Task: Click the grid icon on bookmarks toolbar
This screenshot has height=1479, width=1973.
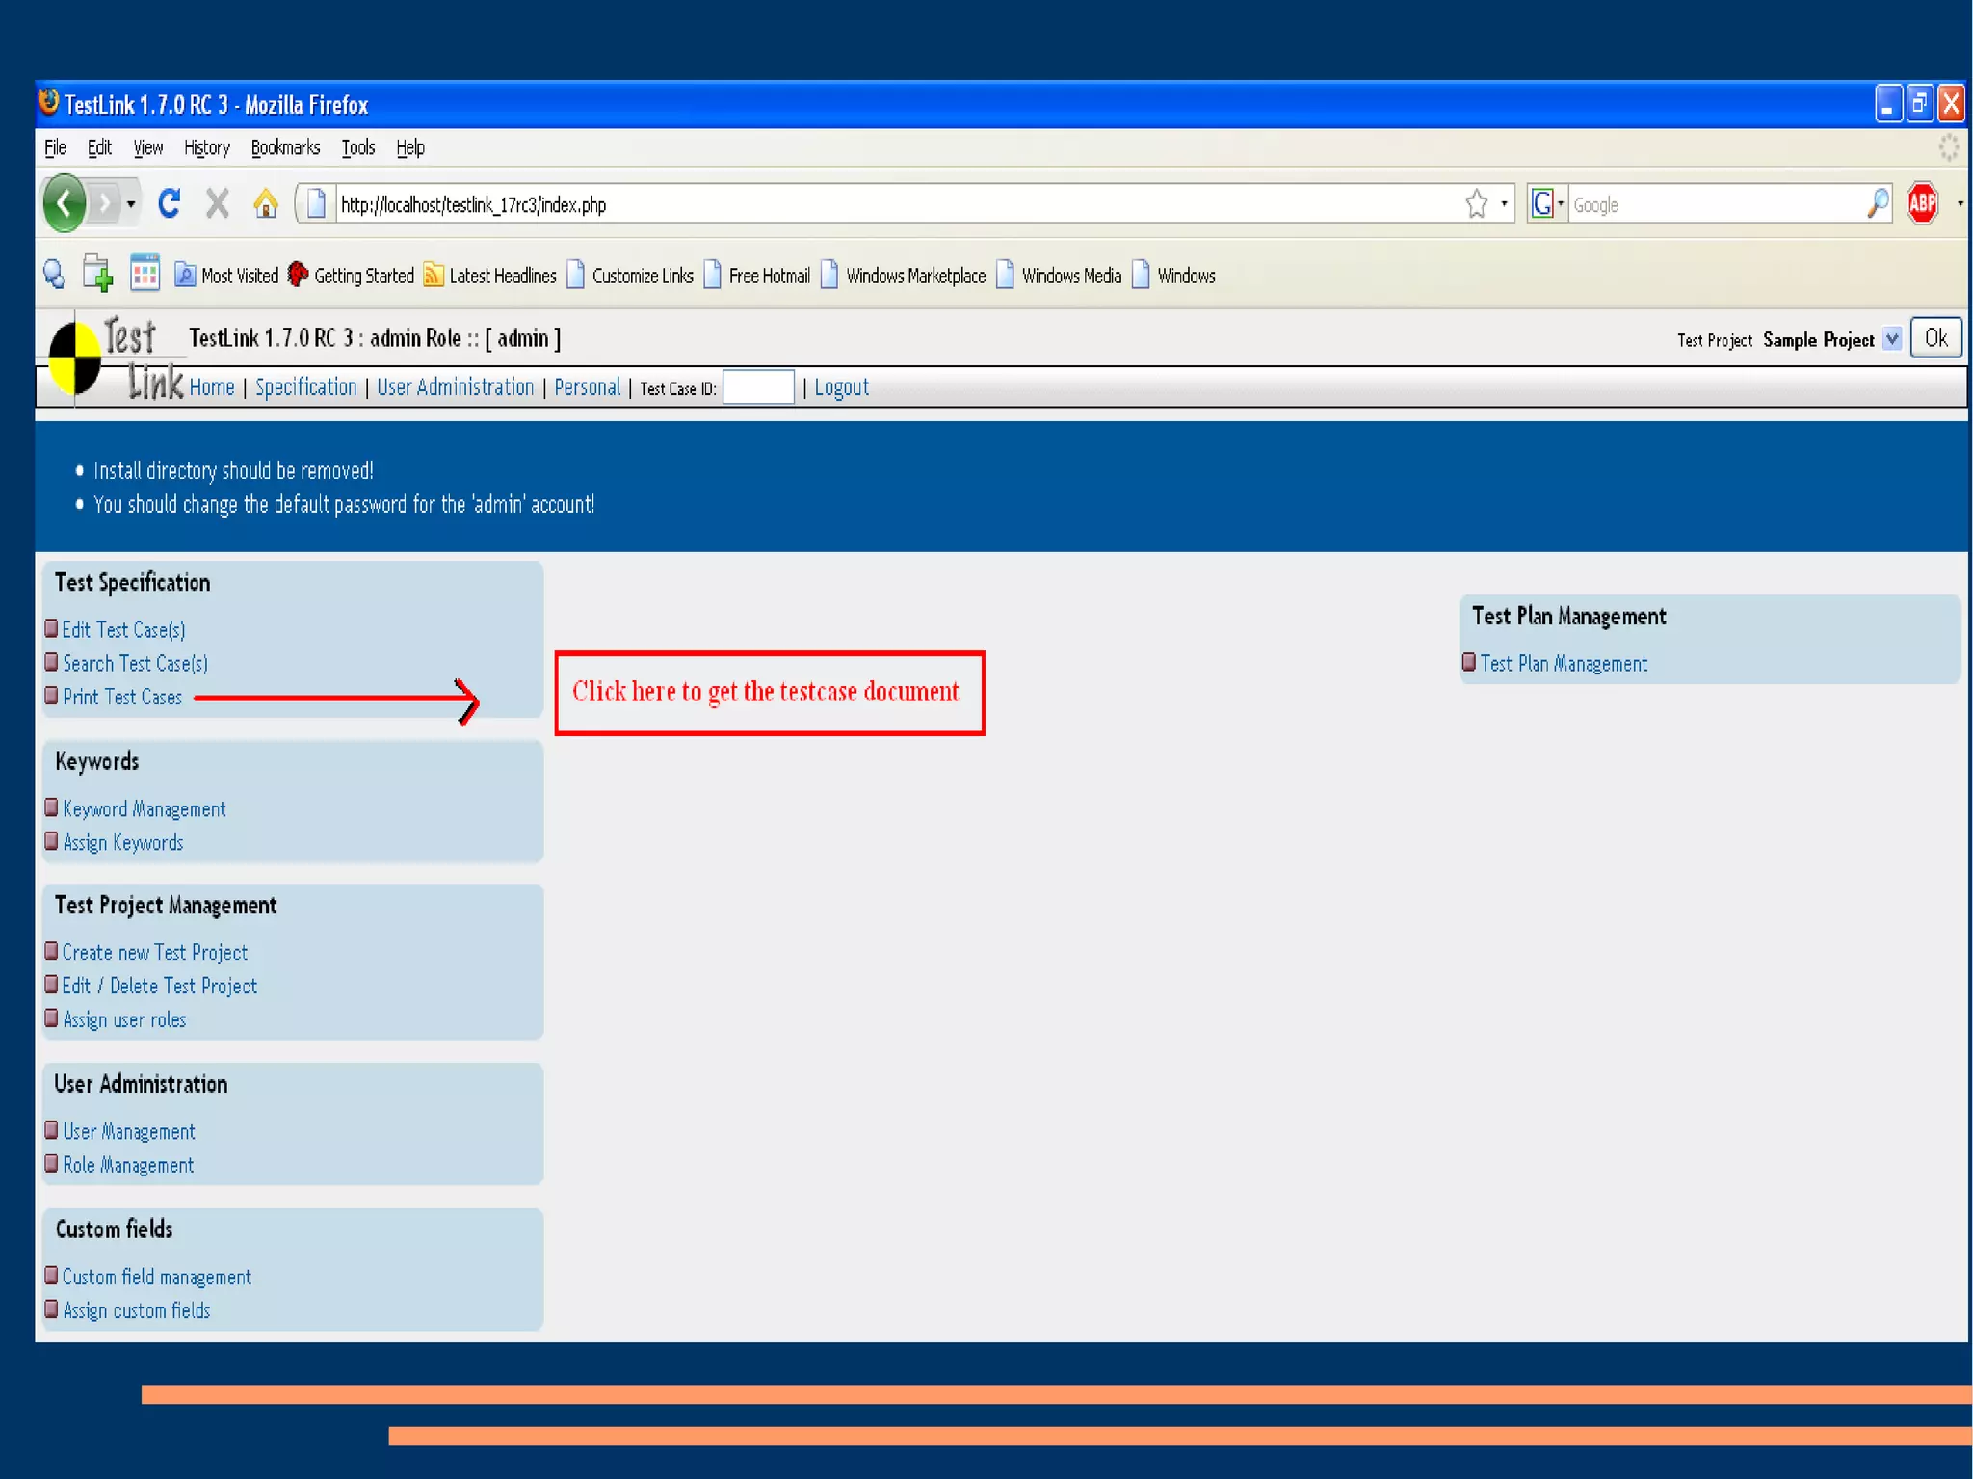Action: [x=145, y=275]
